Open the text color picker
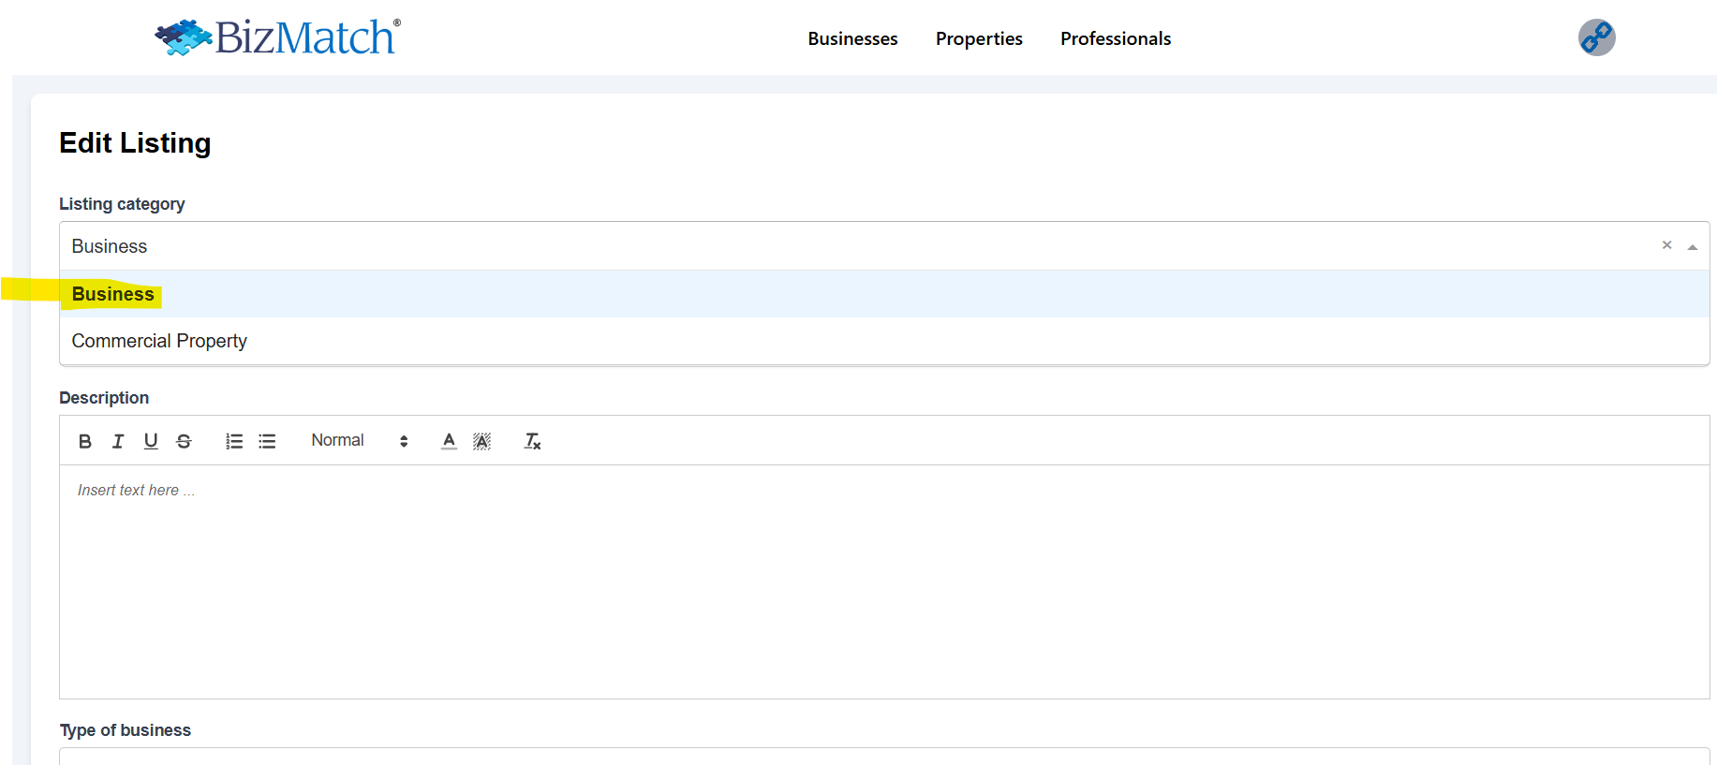 click(x=450, y=441)
